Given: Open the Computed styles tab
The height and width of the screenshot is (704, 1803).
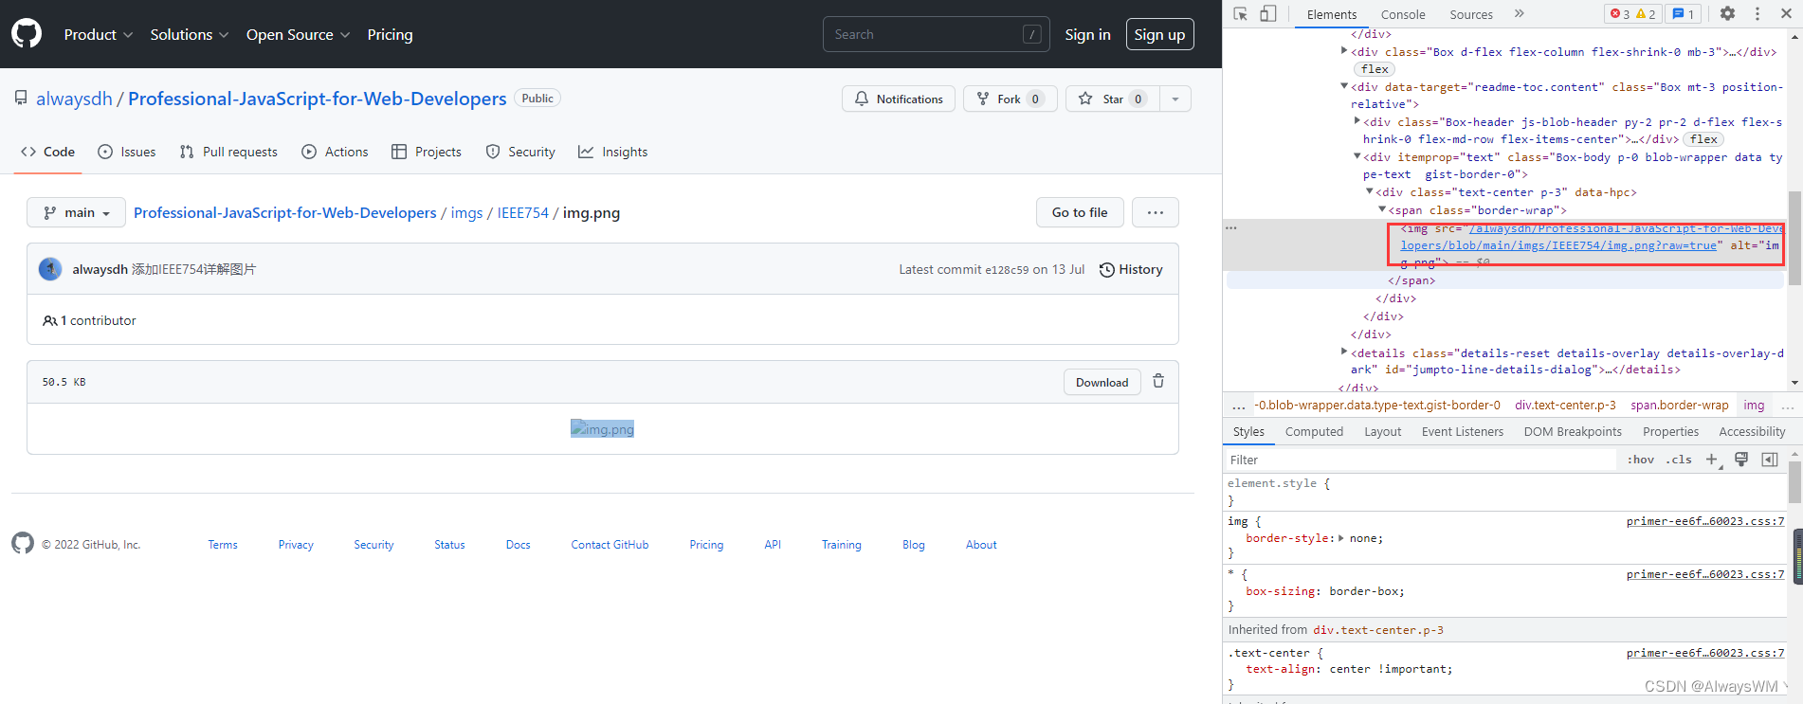Looking at the screenshot, I should (x=1314, y=431).
